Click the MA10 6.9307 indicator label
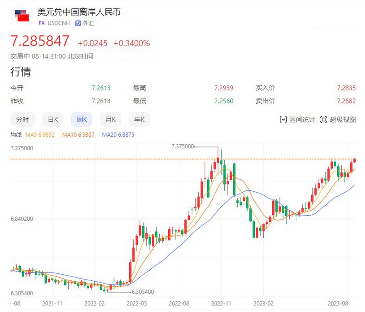The image size is (365, 312). (78, 135)
